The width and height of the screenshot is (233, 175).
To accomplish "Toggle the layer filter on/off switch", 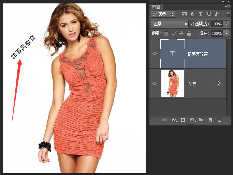I will [228, 14].
